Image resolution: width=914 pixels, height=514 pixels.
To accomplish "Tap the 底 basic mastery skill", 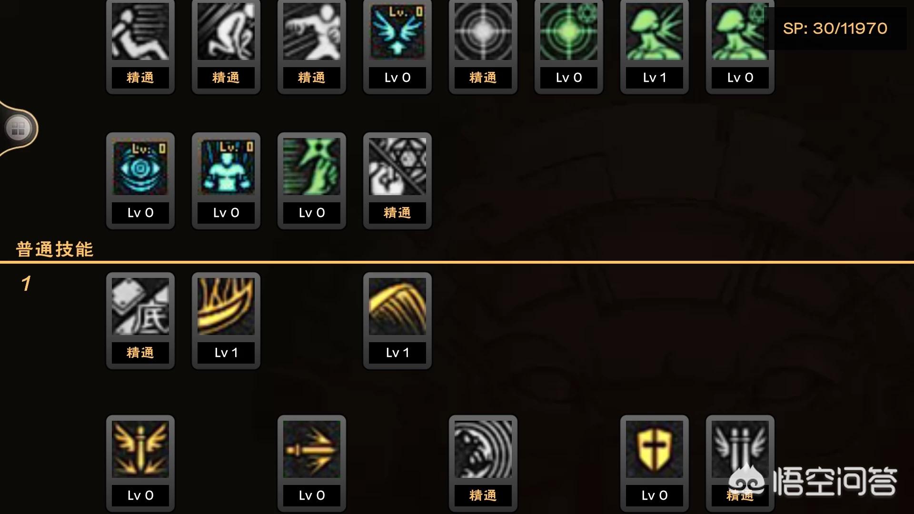I will pyautogui.click(x=140, y=321).
